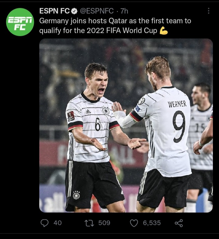This screenshot has height=239, width=219.
Task: Click the WERNER name on the jersey photo
Action: click(x=177, y=104)
